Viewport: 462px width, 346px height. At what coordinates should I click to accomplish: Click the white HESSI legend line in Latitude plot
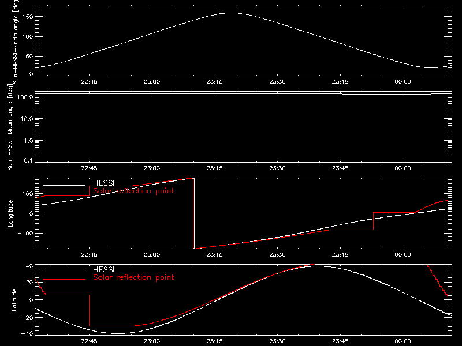tap(64, 272)
